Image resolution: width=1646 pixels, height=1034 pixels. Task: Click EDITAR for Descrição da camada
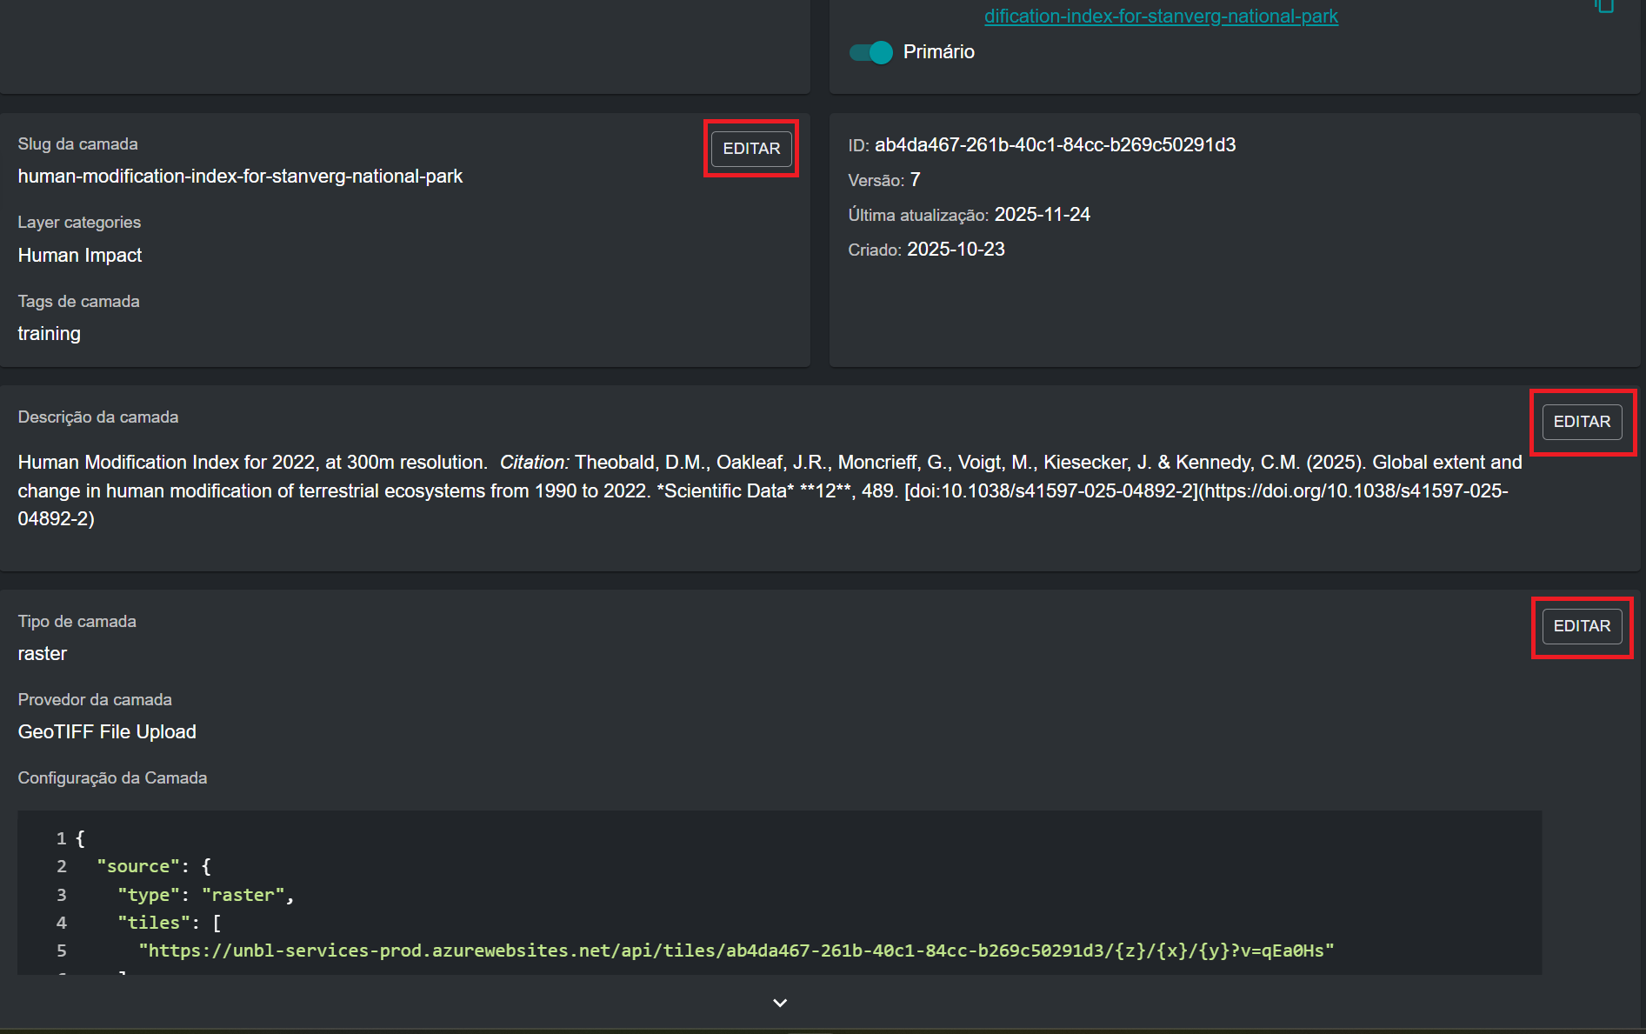(x=1581, y=422)
